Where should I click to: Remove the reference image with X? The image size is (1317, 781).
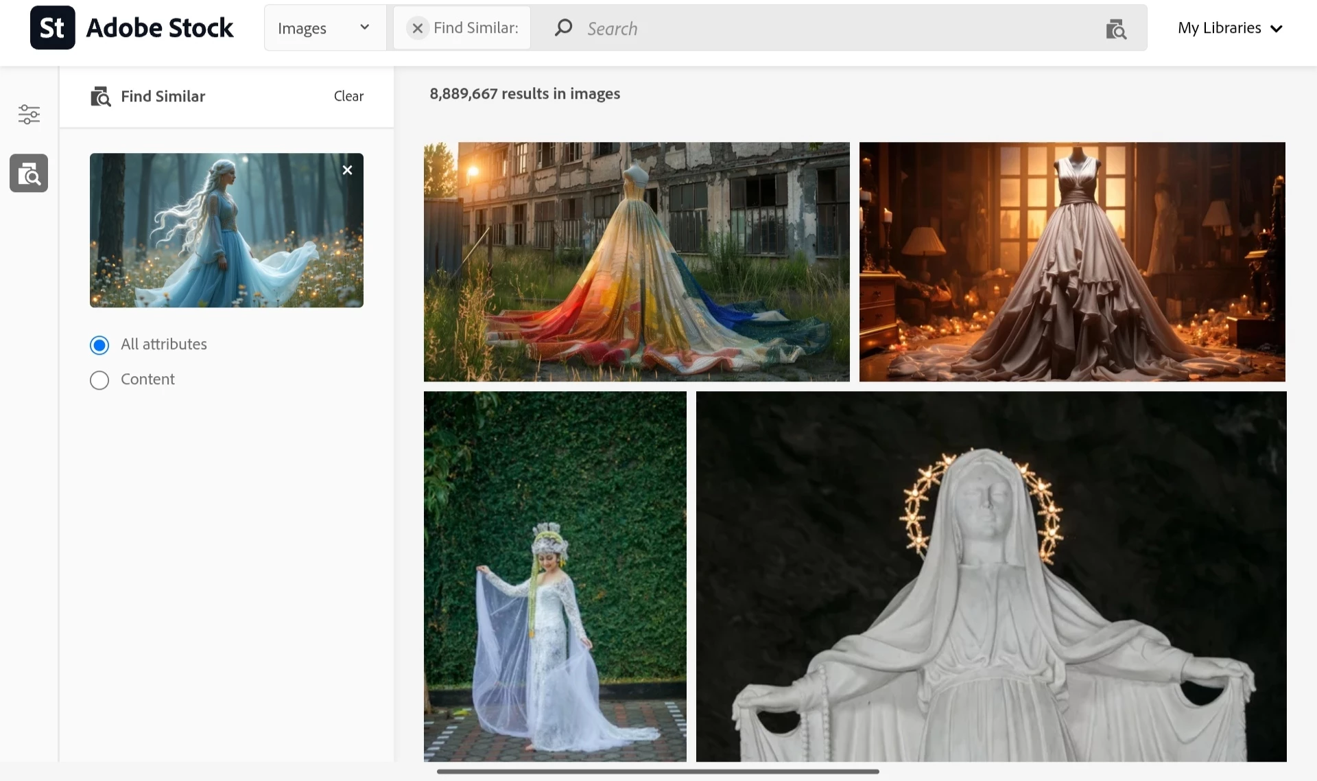coord(347,170)
